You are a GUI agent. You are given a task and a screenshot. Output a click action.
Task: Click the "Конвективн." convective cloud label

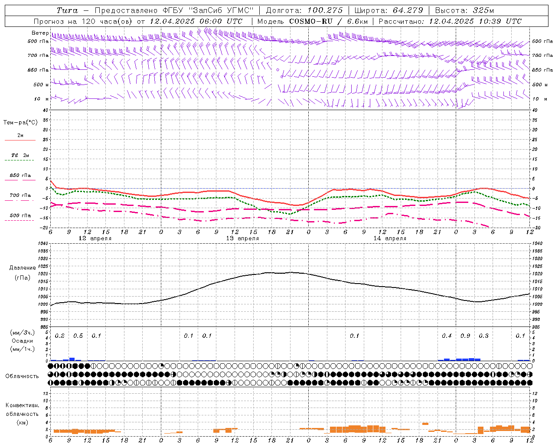22,405
